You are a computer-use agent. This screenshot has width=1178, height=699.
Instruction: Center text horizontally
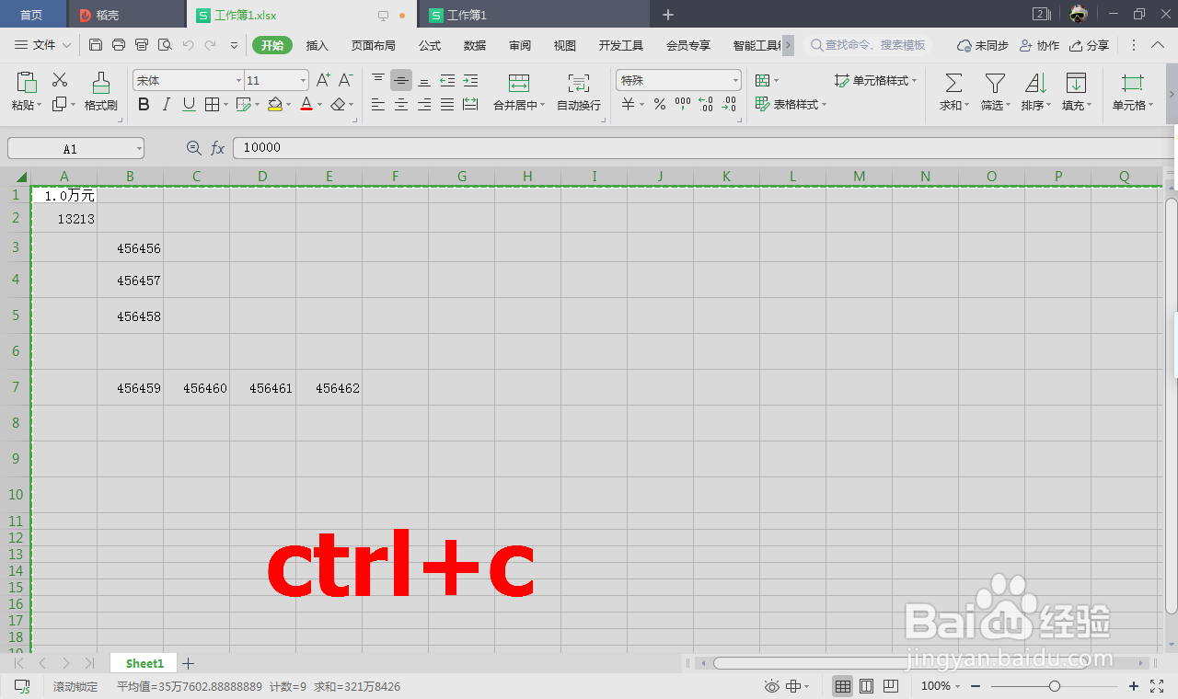401,105
